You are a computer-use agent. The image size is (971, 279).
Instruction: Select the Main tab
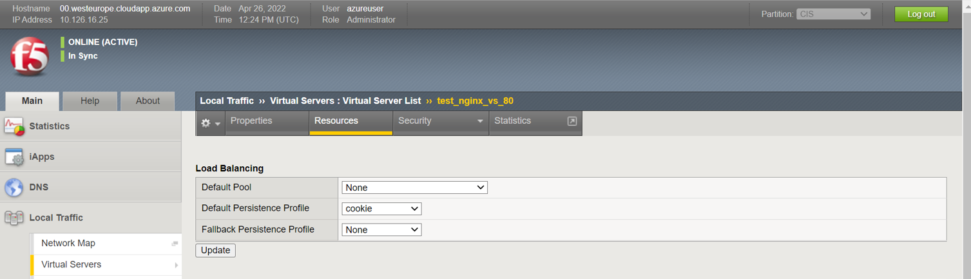tap(32, 101)
